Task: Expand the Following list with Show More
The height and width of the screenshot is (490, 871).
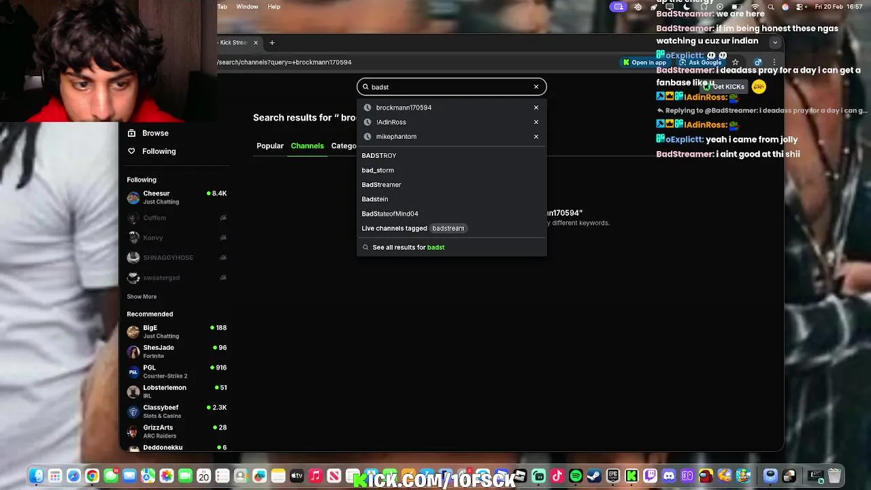Action: [x=142, y=297]
